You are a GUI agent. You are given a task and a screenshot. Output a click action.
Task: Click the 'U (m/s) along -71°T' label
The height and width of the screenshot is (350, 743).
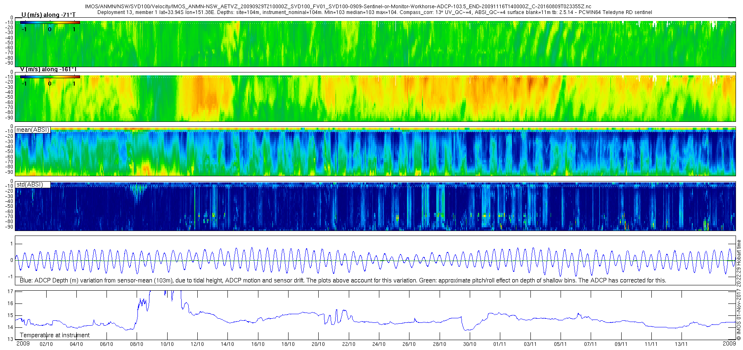click(48, 15)
